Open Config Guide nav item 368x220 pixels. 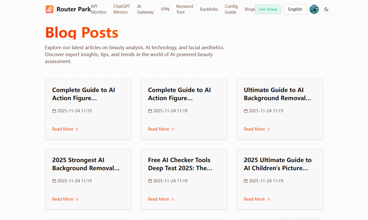coord(231,9)
